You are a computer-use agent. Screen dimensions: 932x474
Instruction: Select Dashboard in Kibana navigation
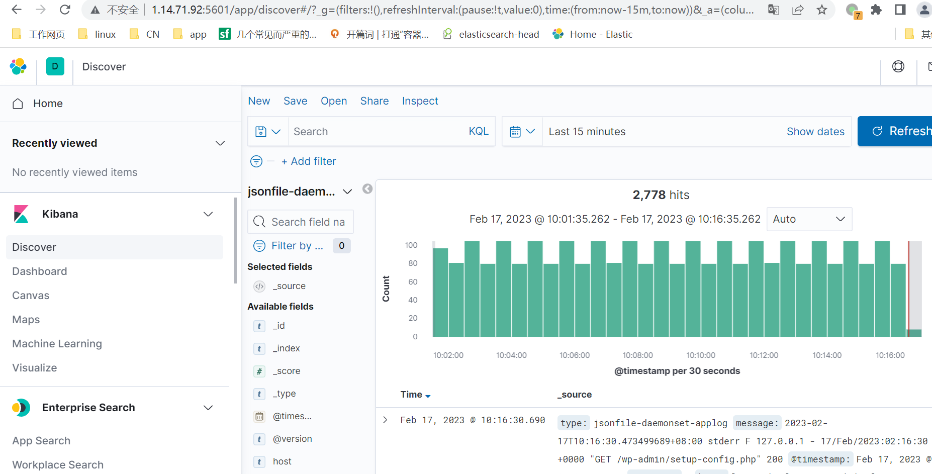40,271
